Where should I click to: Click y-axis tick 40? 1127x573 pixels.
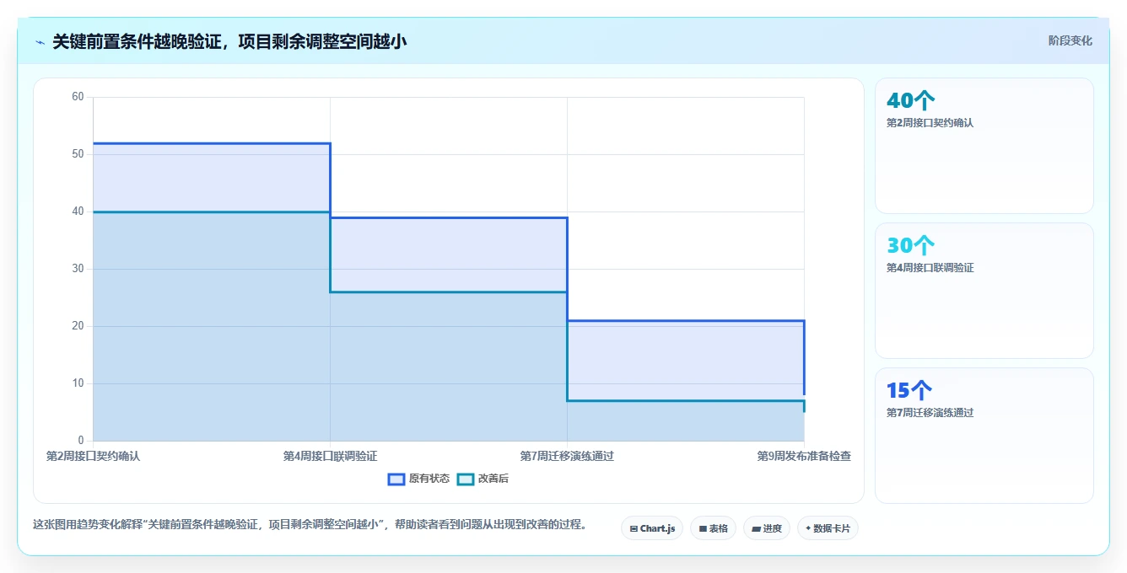[78, 212]
